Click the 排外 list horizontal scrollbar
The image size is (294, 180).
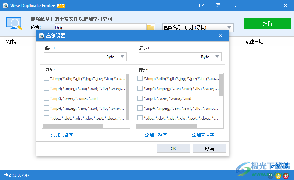pyautogui.click(x=167, y=126)
